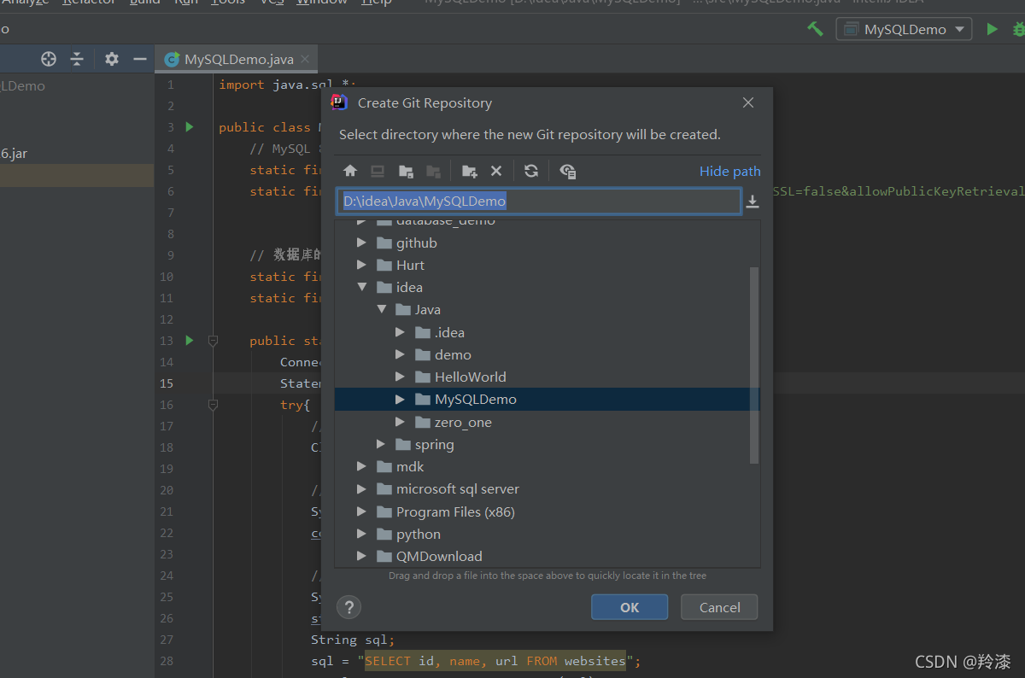
Task: Click run gutter icon at line 13
Action: (x=190, y=341)
